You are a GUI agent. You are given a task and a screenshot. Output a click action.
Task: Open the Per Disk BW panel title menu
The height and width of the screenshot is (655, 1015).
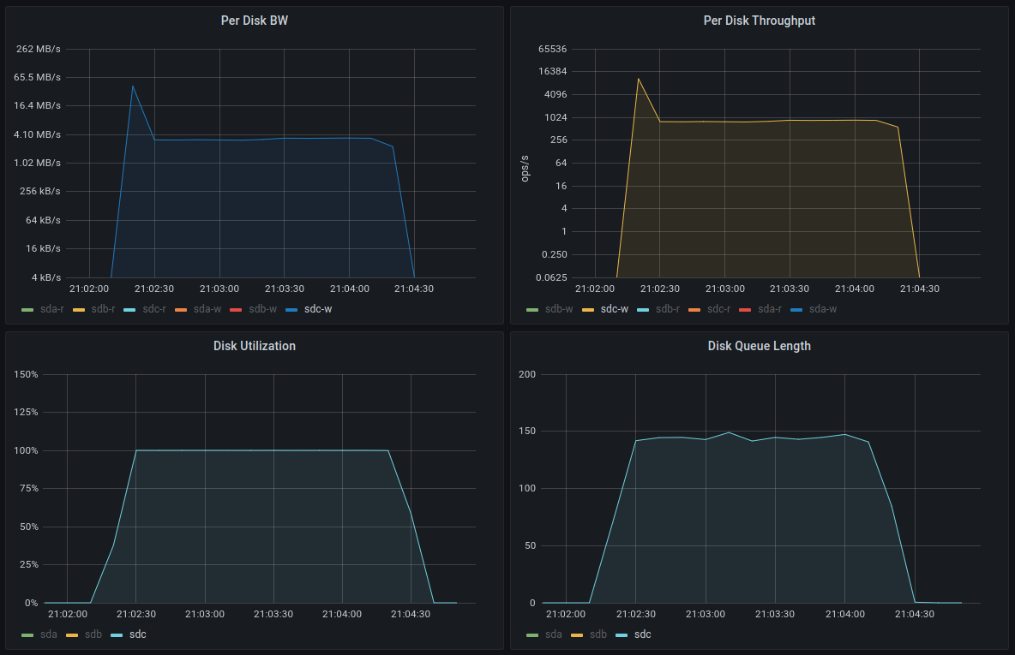pyautogui.click(x=255, y=21)
